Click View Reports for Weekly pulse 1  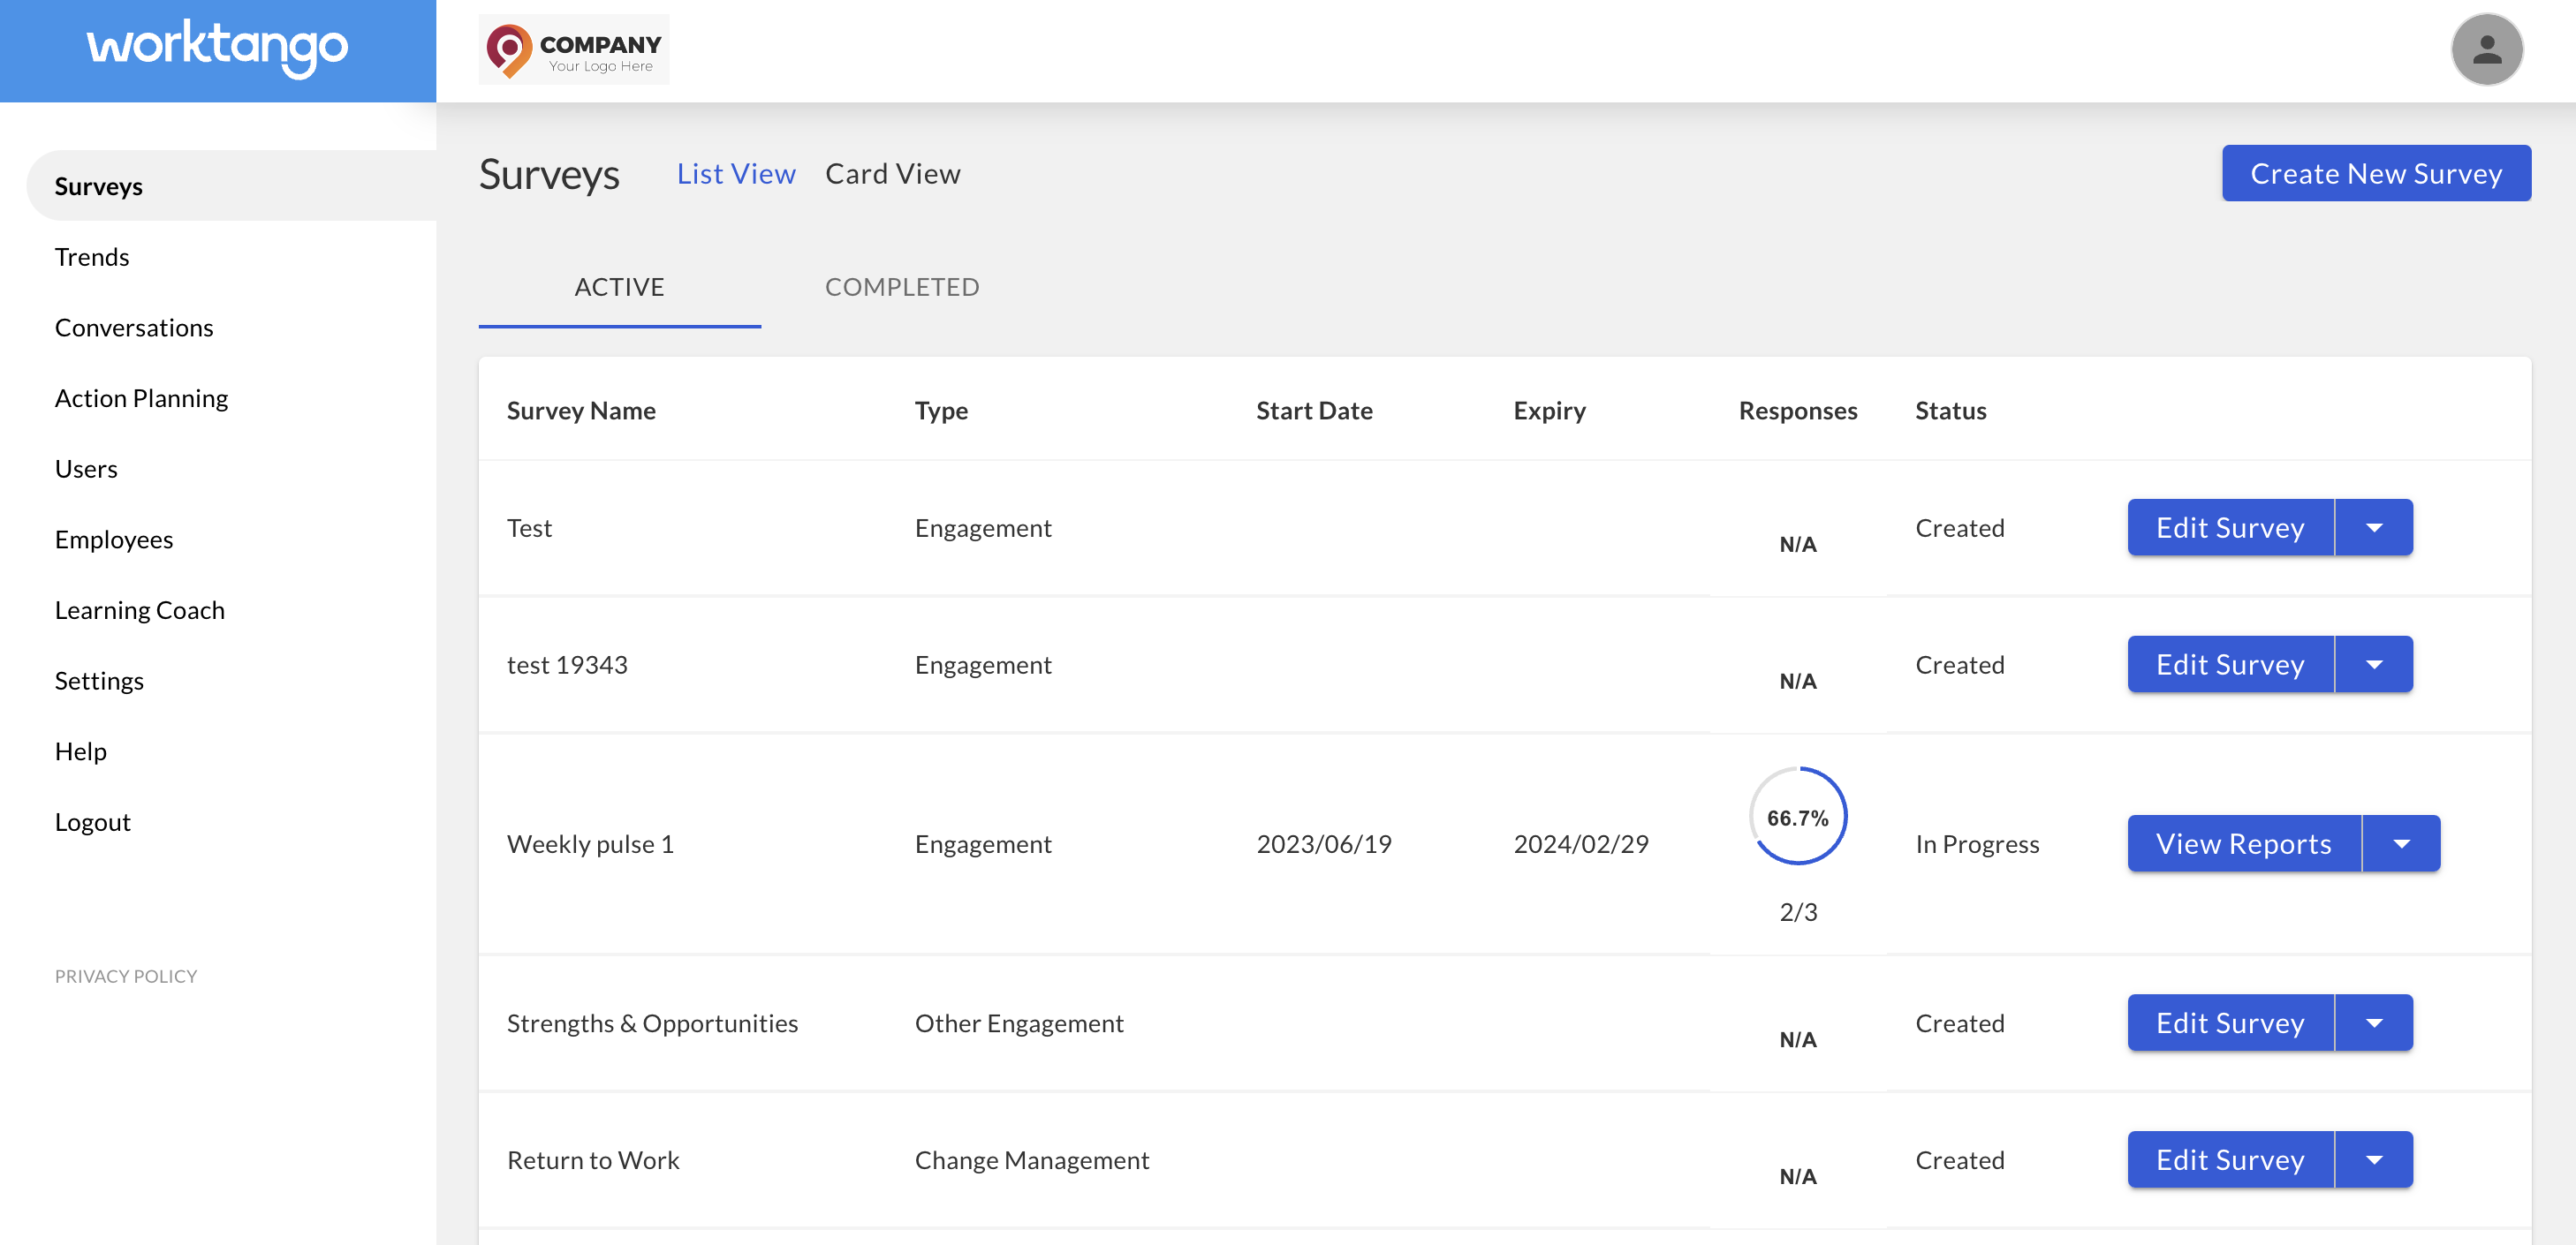[2243, 843]
